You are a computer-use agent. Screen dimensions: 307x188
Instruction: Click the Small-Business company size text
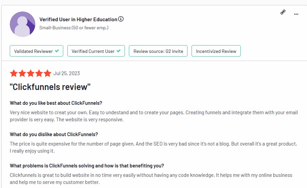click(x=74, y=28)
